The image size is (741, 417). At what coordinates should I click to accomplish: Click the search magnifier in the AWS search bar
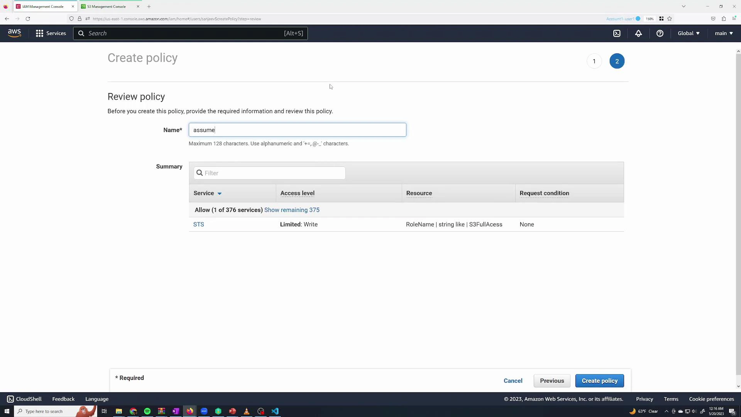pos(81,33)
